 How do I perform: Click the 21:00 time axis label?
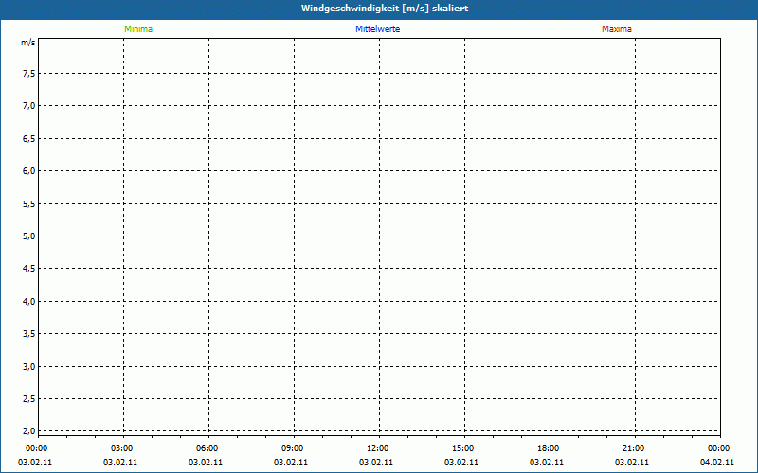point(633,448)
